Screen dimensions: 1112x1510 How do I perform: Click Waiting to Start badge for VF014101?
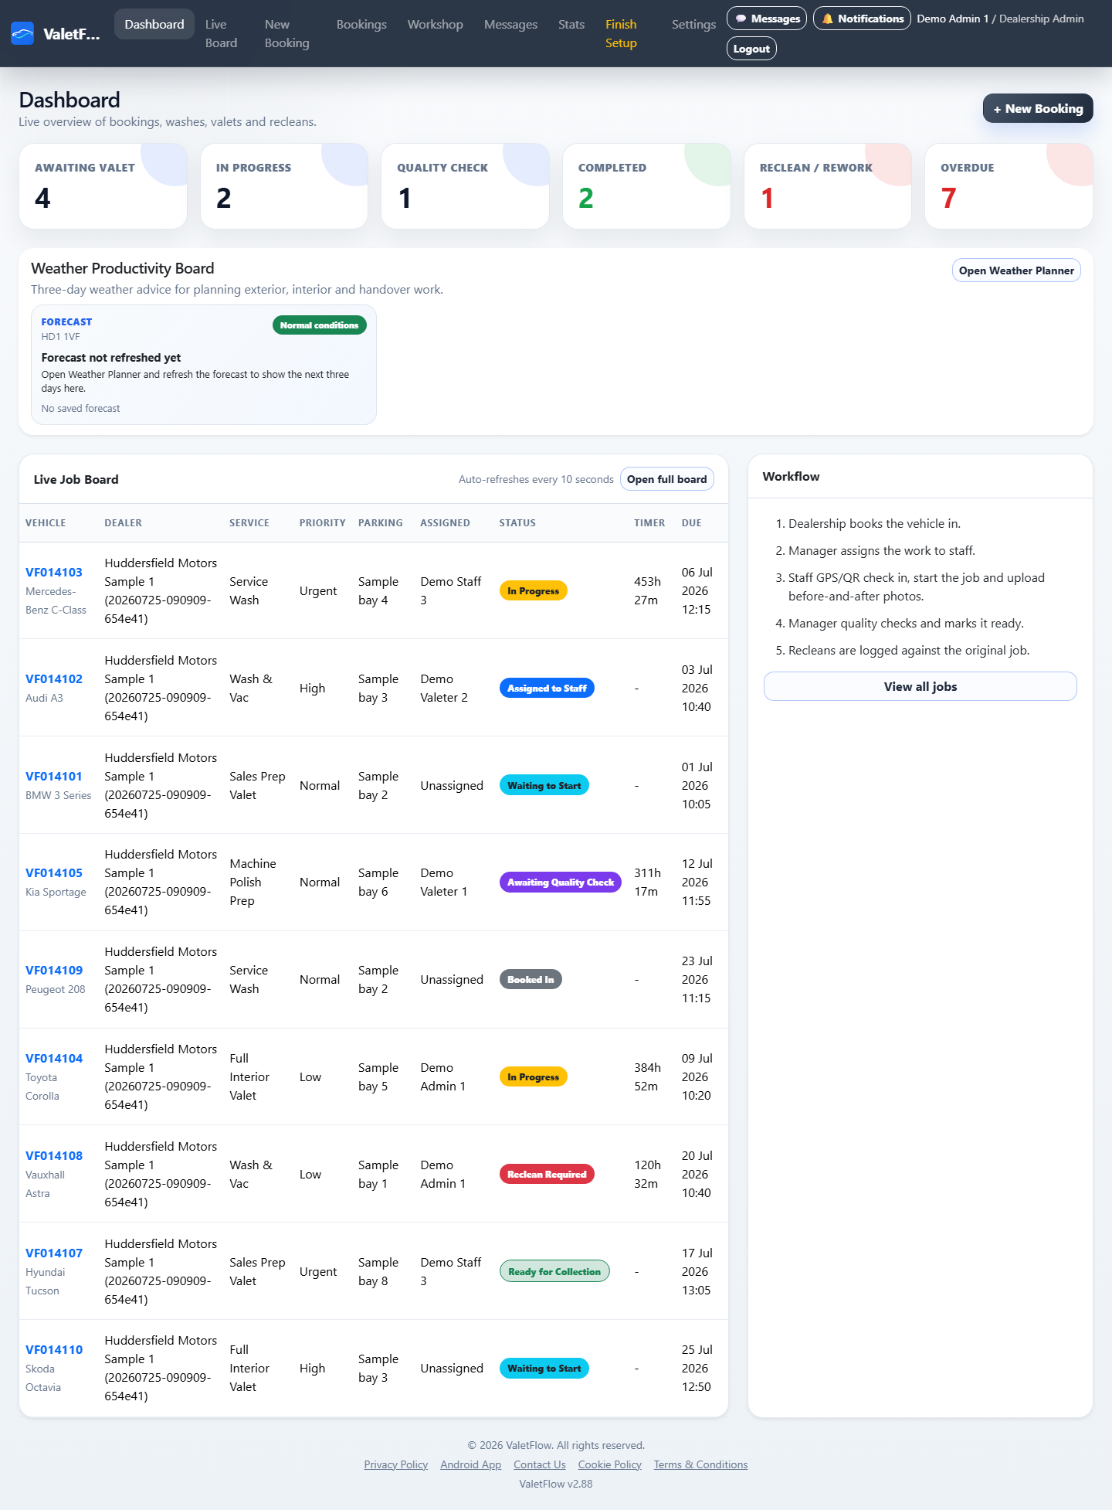(544, 786)
